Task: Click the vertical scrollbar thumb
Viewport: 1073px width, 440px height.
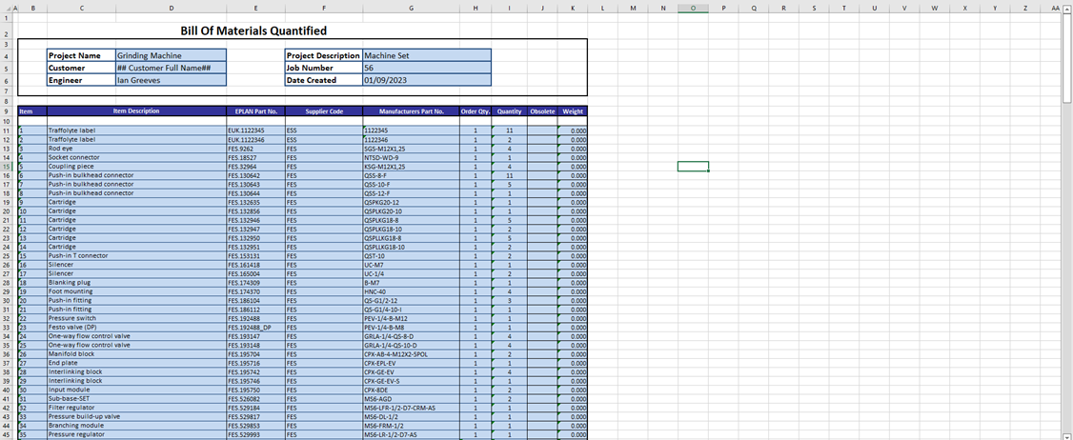Action: tap(1067, 57)
